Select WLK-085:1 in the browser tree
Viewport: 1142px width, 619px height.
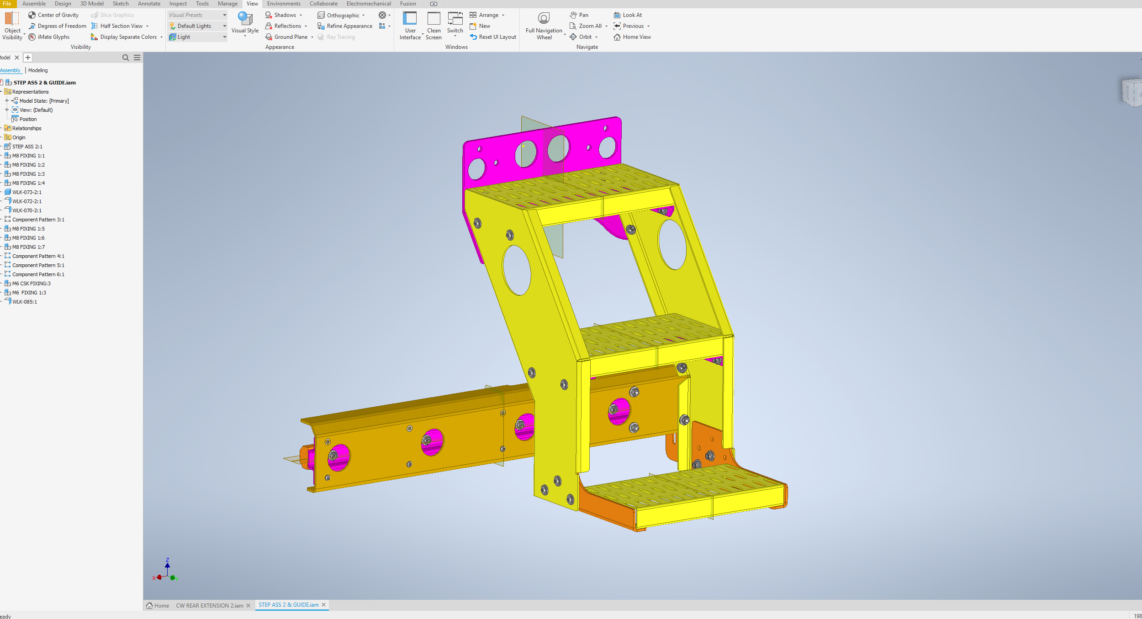point(25,302)
